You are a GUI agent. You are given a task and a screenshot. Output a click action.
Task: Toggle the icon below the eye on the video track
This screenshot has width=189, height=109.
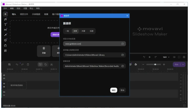pos(4,87)
